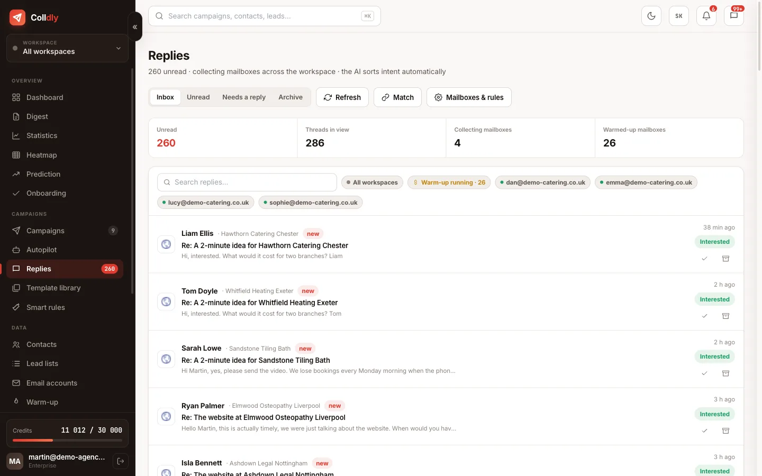
Task: Select the Inbox tab
Action: [165, 97]
